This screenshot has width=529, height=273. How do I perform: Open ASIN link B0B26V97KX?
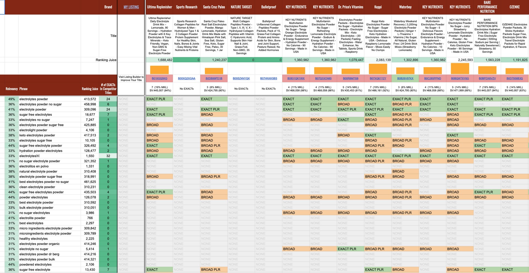point(405,78)
